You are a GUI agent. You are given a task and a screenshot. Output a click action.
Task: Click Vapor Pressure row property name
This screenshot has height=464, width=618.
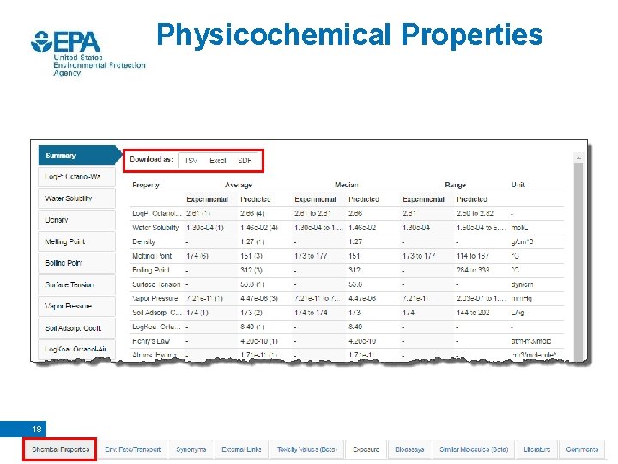coord(154,298)
